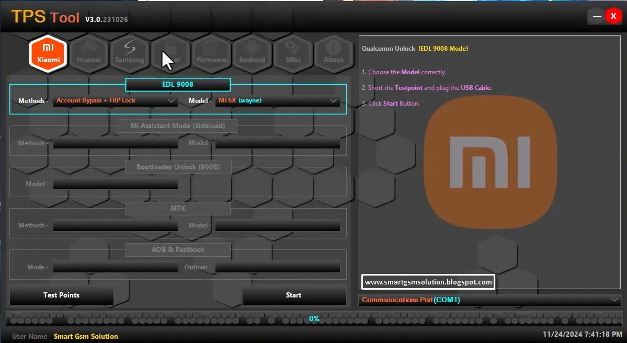The width and height of the screenshot is (627, 343).
Task: Select the Bootloader Unlock (9008) section
Action: [178, 167]
